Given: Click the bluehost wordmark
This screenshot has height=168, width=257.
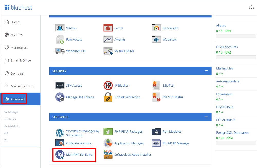Looking at the screenshot, I should 22,7.
